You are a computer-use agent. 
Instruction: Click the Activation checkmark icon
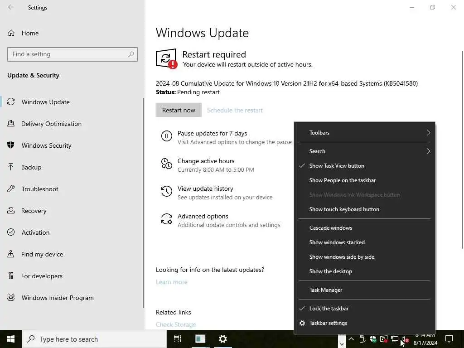(11, 232)
